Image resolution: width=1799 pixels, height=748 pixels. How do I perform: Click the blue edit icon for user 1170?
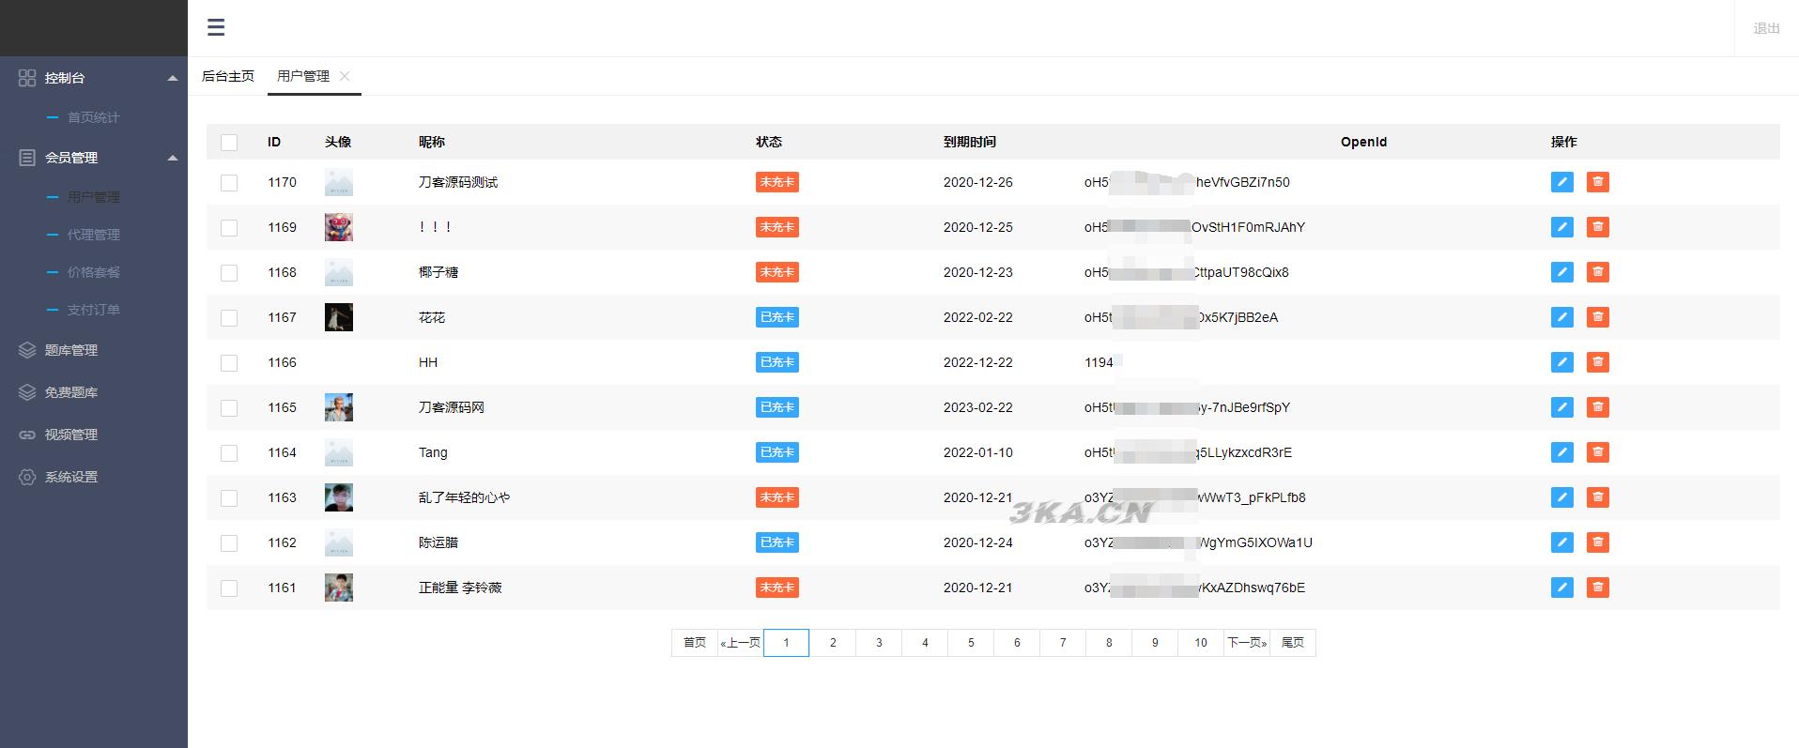1561,182
